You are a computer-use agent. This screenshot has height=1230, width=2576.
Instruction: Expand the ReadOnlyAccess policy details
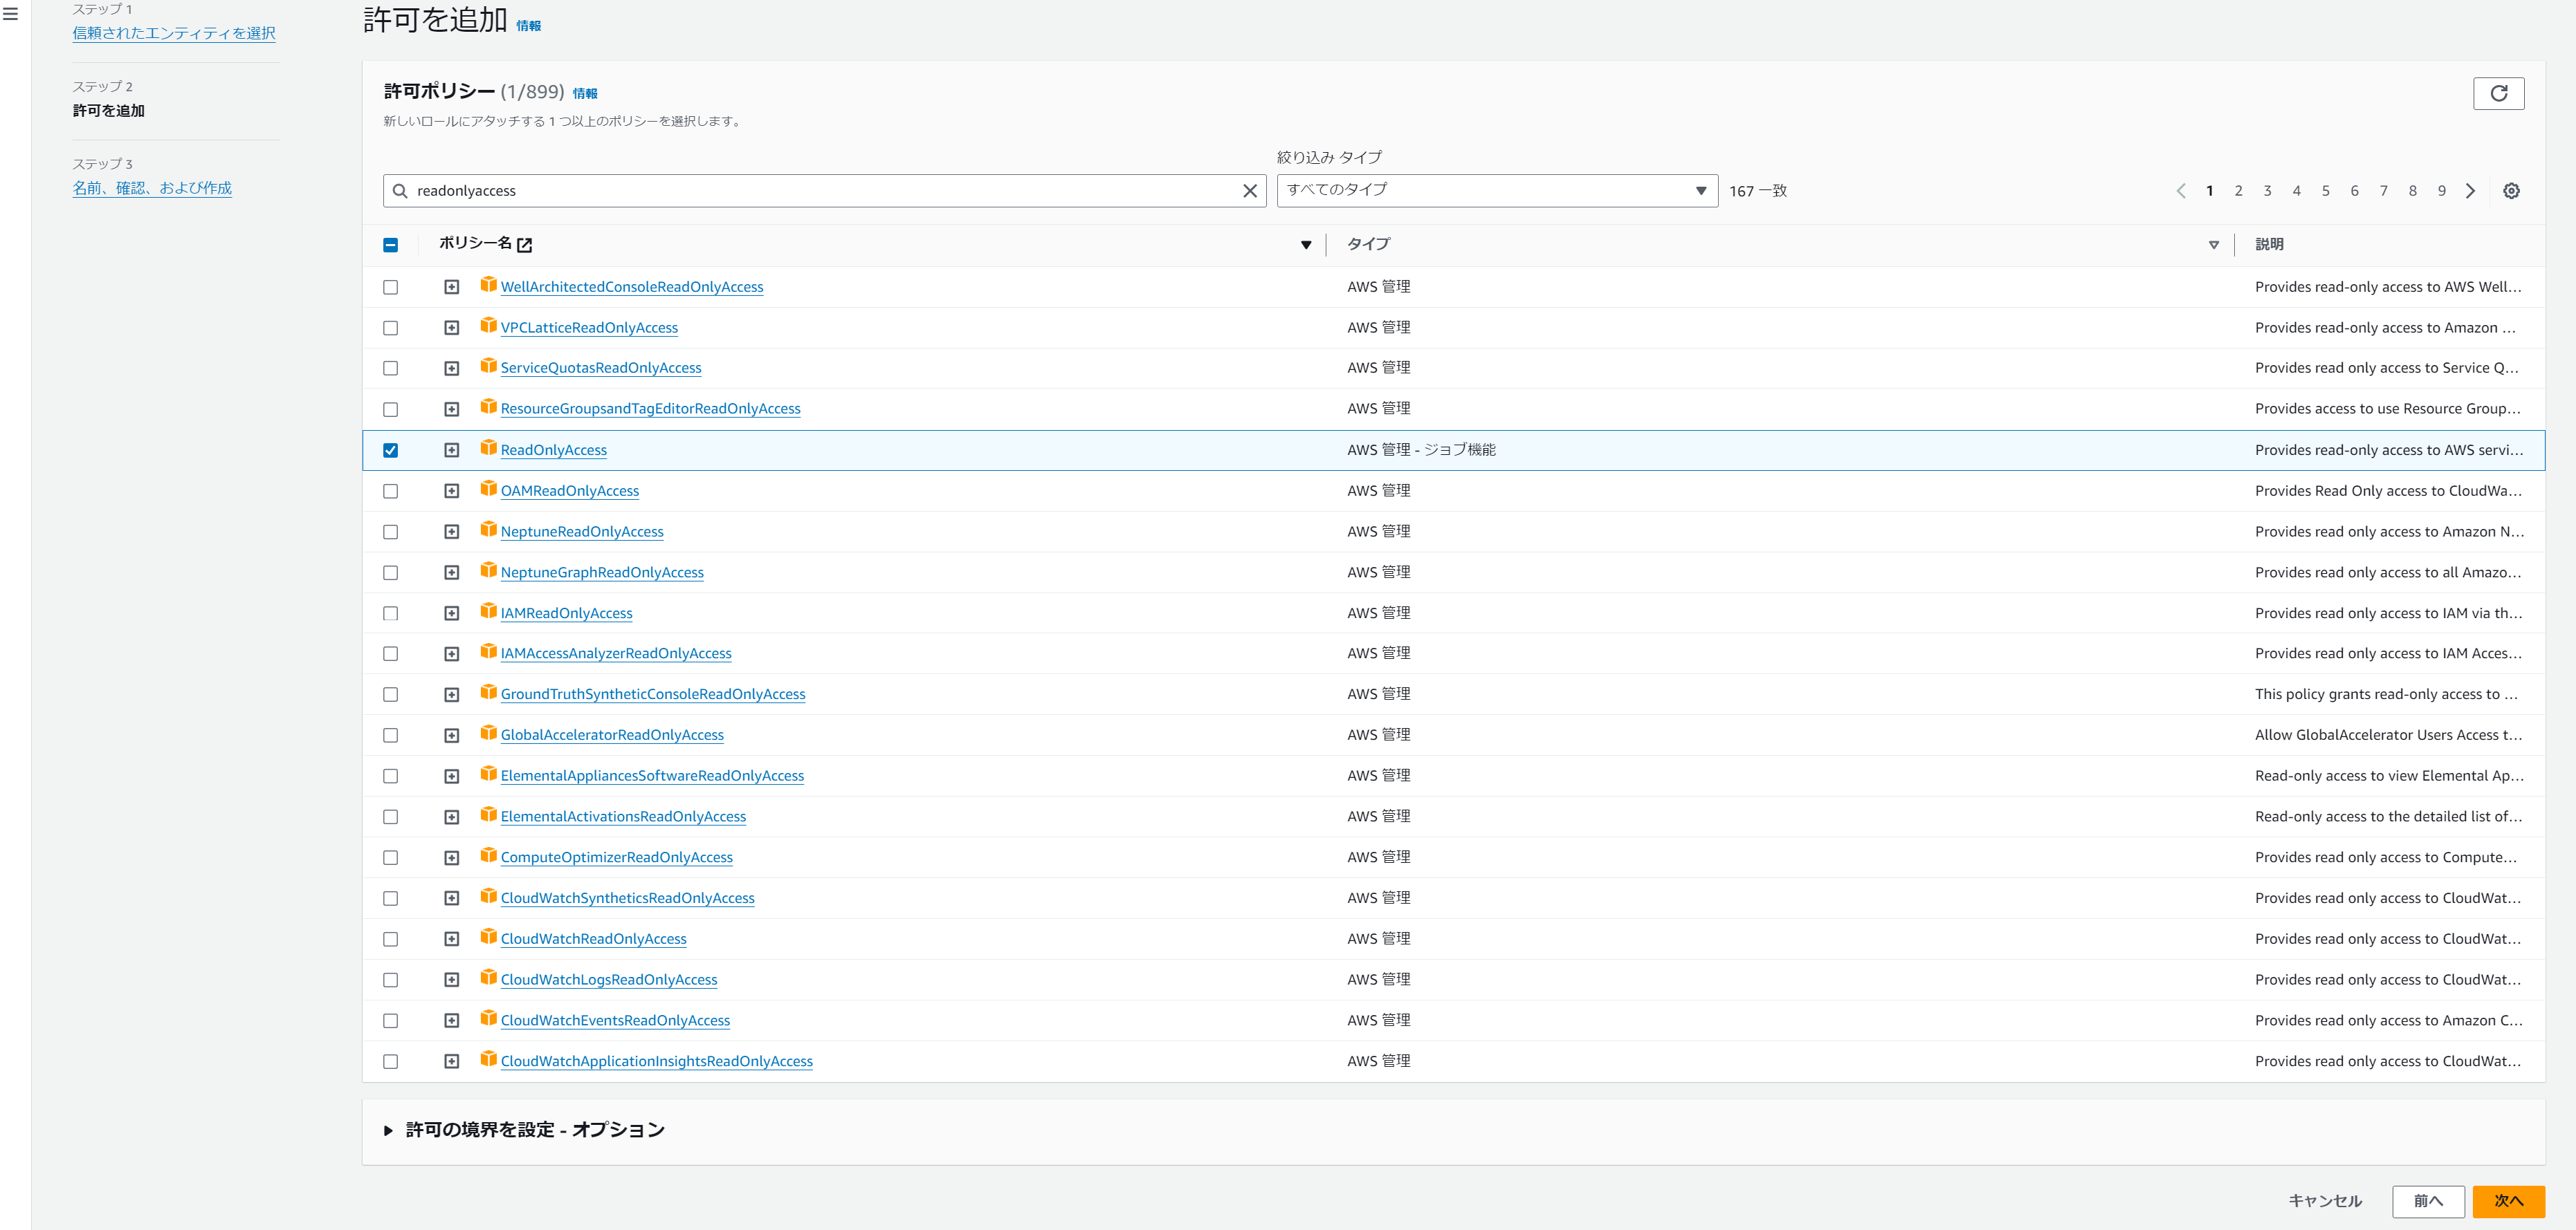pos(452,451)
